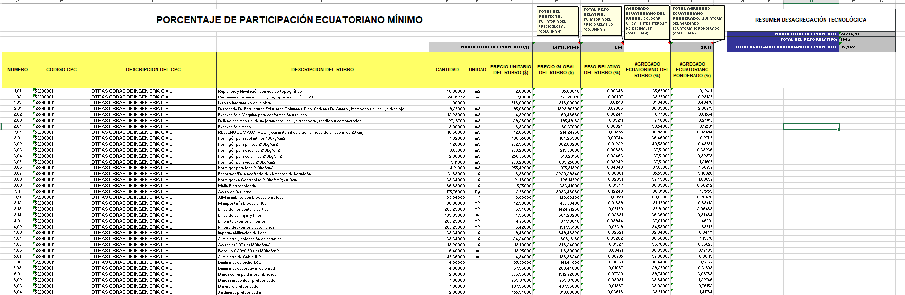
Task: Click the 'TOTAL DEL PROYECTO' comment note box
Action: [557, 21]
